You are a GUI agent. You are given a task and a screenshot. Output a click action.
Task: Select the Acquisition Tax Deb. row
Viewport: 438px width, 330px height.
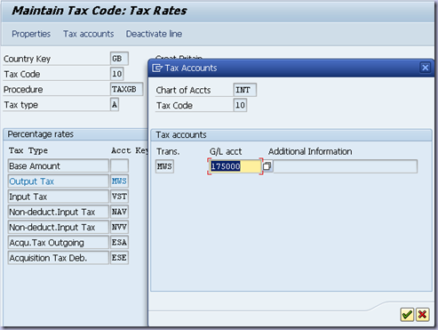click(59, 258)
